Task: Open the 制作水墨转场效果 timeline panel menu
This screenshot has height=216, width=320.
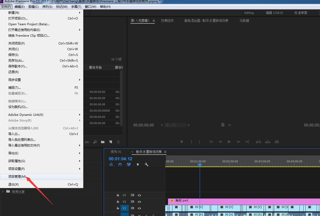Action: (165, 152)
